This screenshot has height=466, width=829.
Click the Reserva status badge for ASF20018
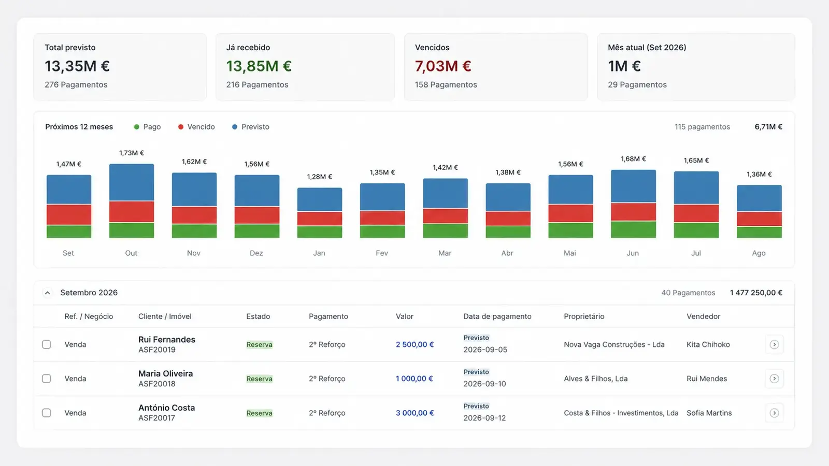(260, 379)
